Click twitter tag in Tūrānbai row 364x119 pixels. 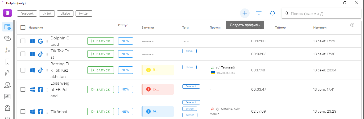190,115
